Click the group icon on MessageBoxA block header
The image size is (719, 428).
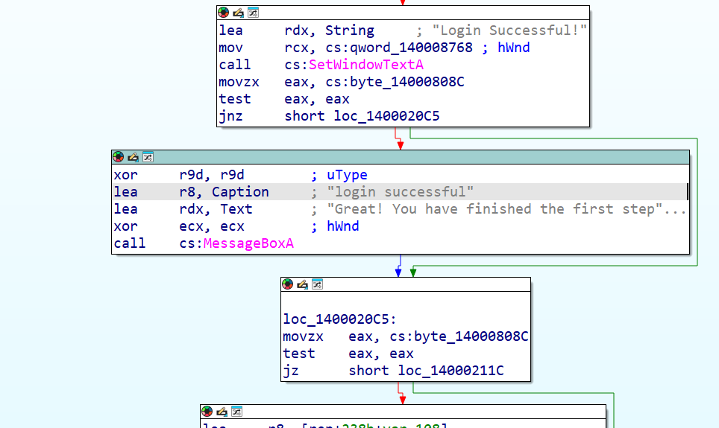pos(148,157)
